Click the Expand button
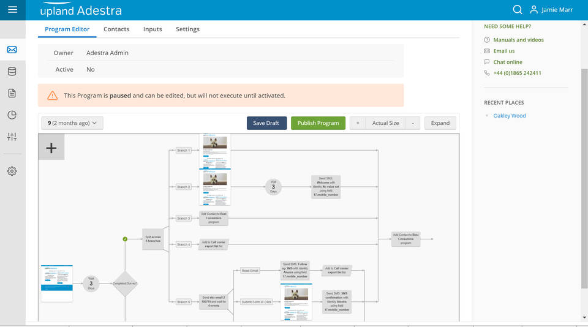Screen dimensions: 588x327 pyautogui.click(x=440, y=123)
